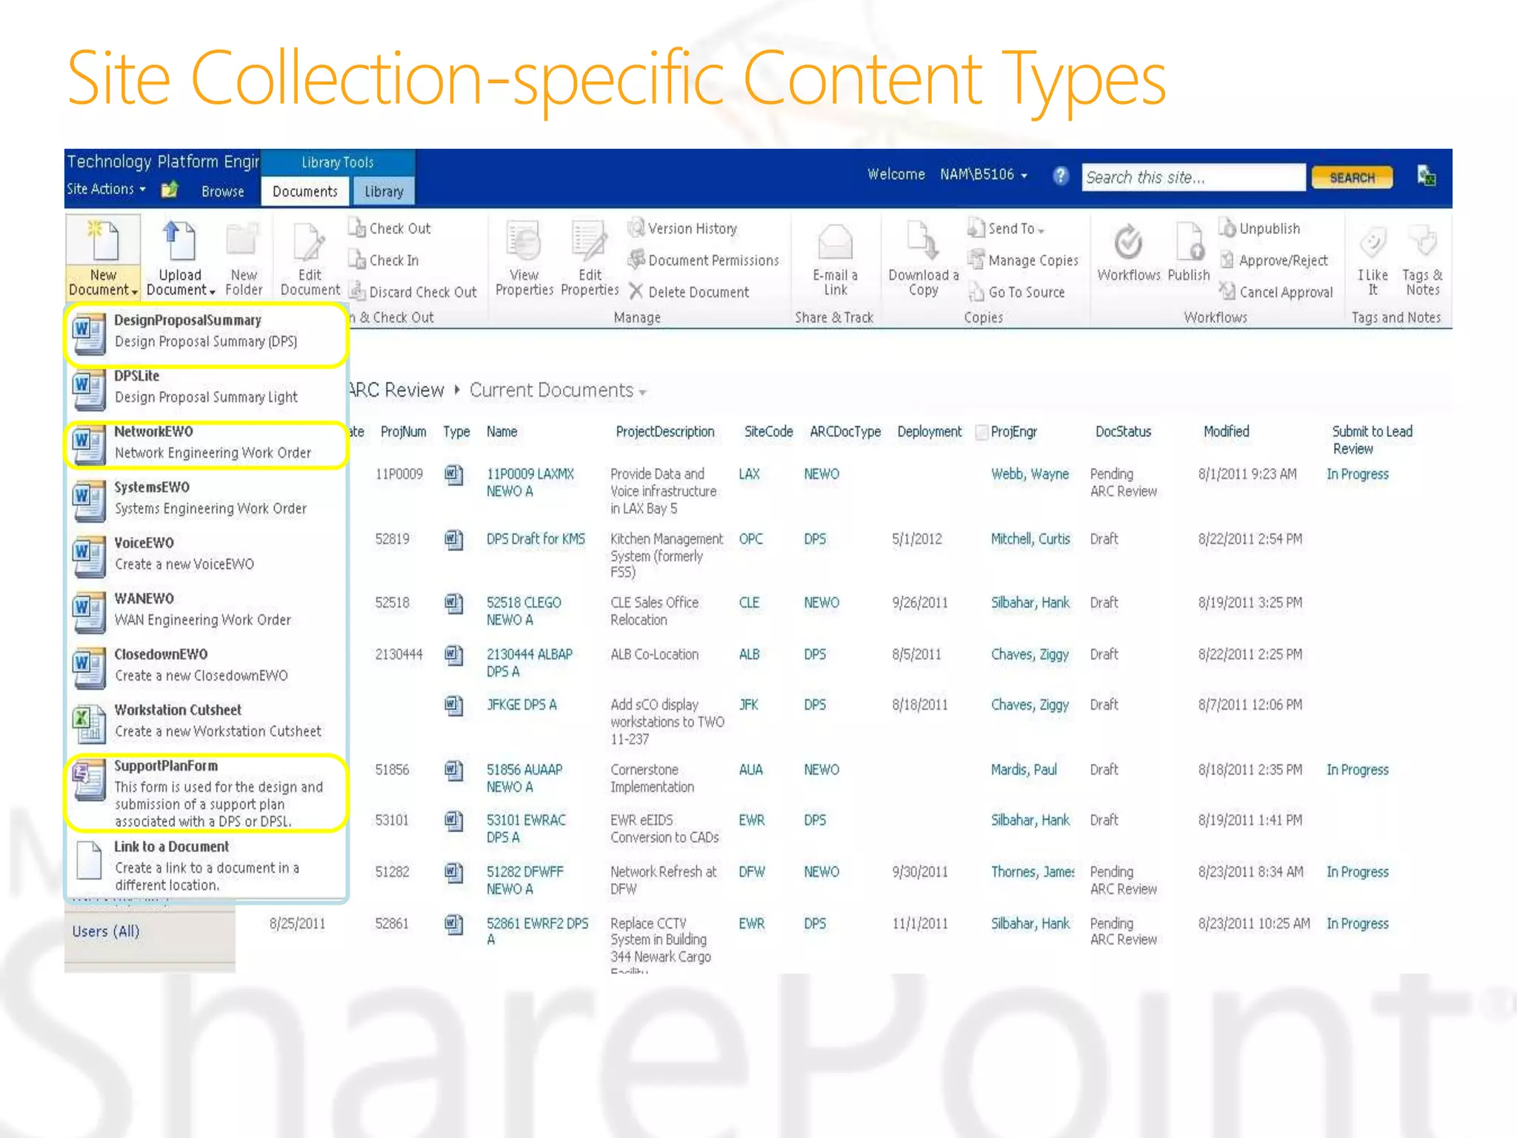
Task: Open the Workflows ribbon icon
Action: [x=1128, y=243]
